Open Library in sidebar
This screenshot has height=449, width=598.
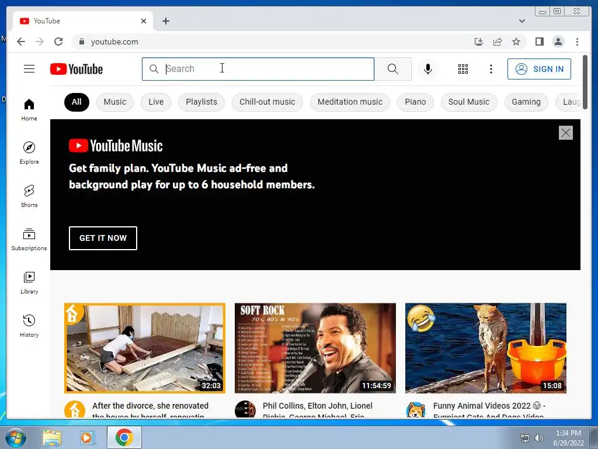(29, 282)
